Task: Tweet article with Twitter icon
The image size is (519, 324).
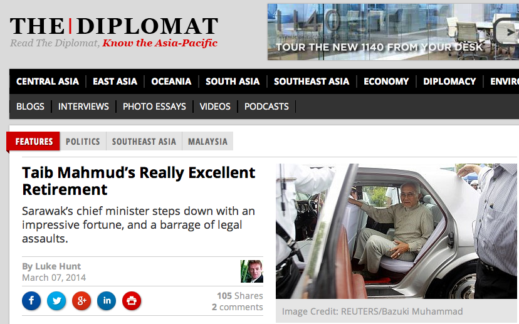Action: point(56,301)
